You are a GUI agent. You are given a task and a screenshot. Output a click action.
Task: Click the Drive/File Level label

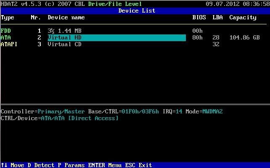115,4
